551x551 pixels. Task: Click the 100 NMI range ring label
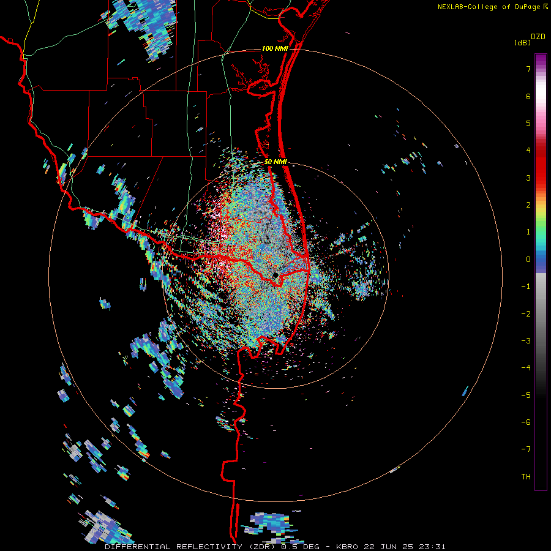point(275,48)
